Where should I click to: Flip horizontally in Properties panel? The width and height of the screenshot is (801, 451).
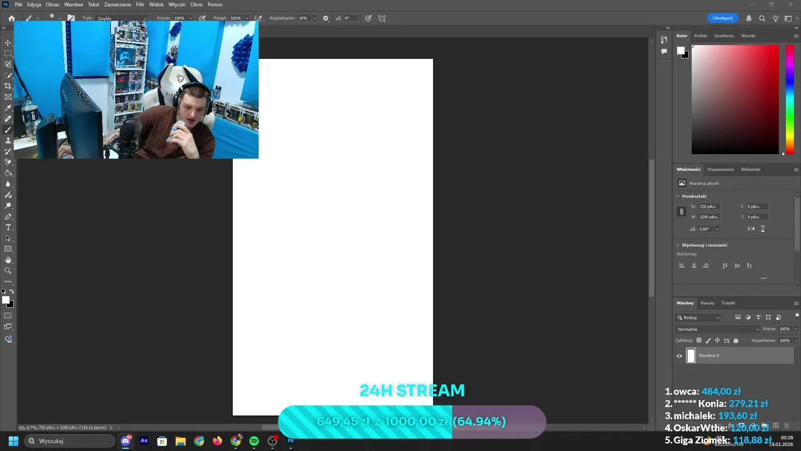[751, 229]
